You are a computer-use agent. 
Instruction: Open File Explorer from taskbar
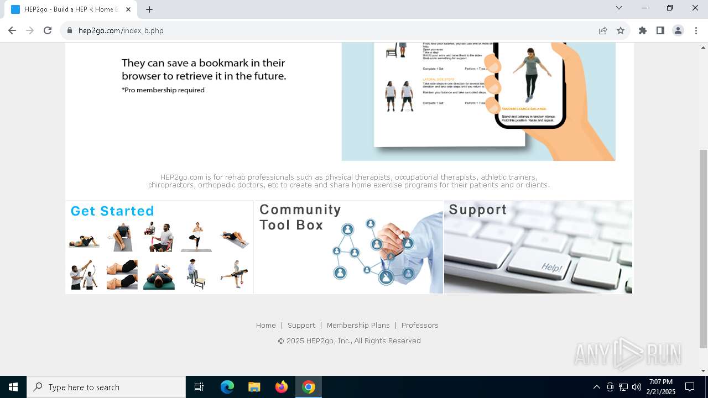254,387
